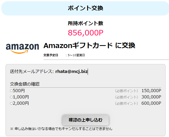Click the 300,000P required points value
The height and width of the screenshot is (137, 169).
point(151,97)
